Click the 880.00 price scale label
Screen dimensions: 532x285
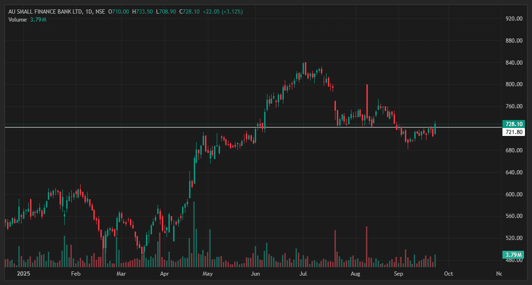click(x=514, y=41)
